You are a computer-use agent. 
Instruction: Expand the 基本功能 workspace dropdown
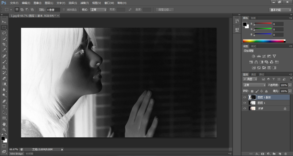(x=280, y=9)
